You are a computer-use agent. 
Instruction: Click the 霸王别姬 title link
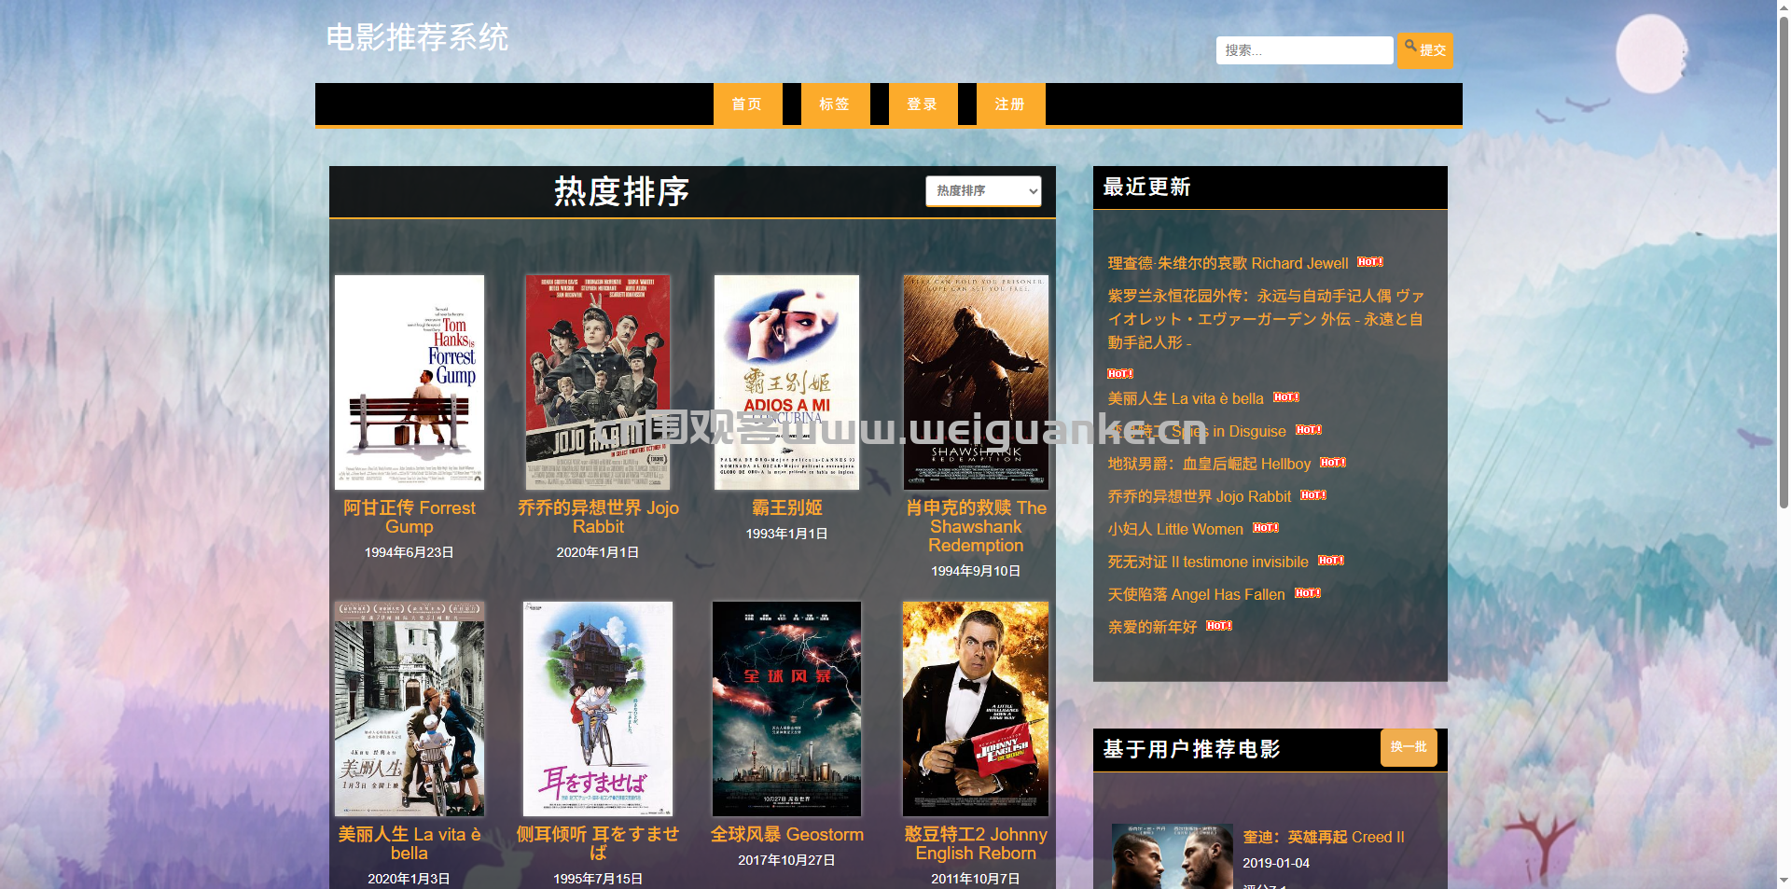786,507
